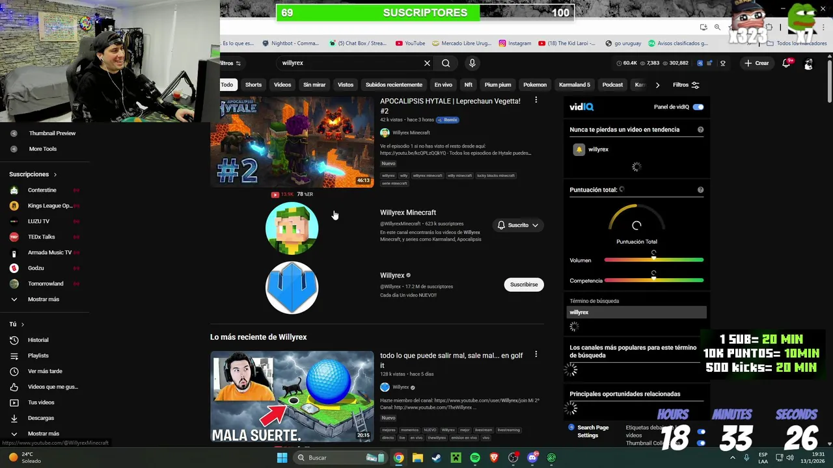
Task: Open Steam from the taskbar
Action: pos(437,458)
